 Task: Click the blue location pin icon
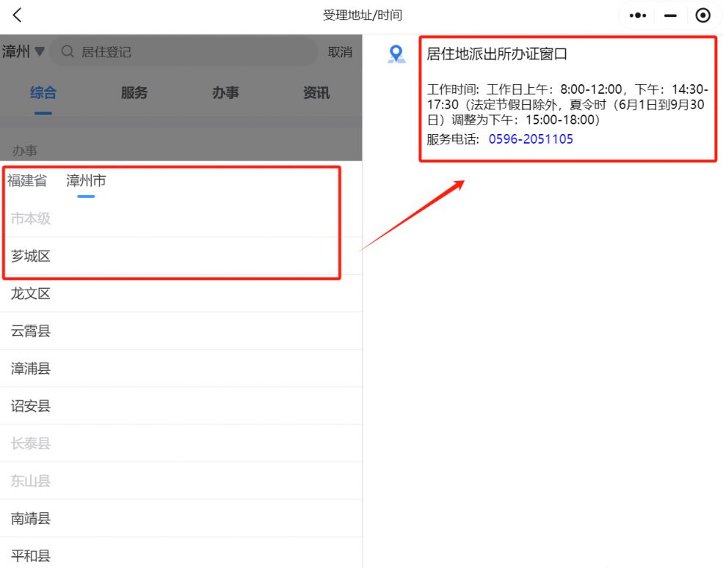(396, 54)
